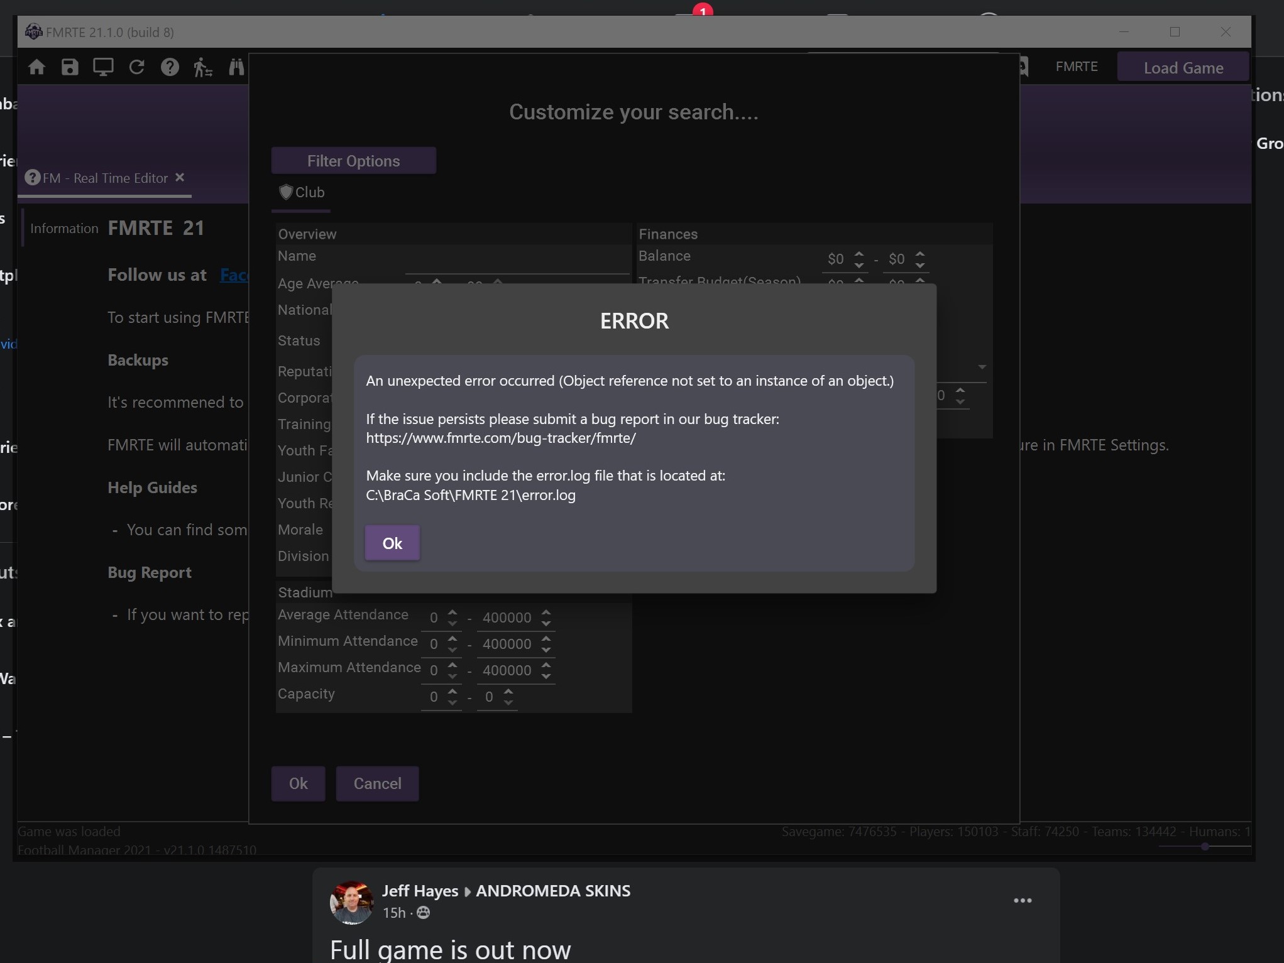Viewport: 1284px width, 963px height.
Task: Increase maximum Balance value with up arrow
Action: point(920,254)
